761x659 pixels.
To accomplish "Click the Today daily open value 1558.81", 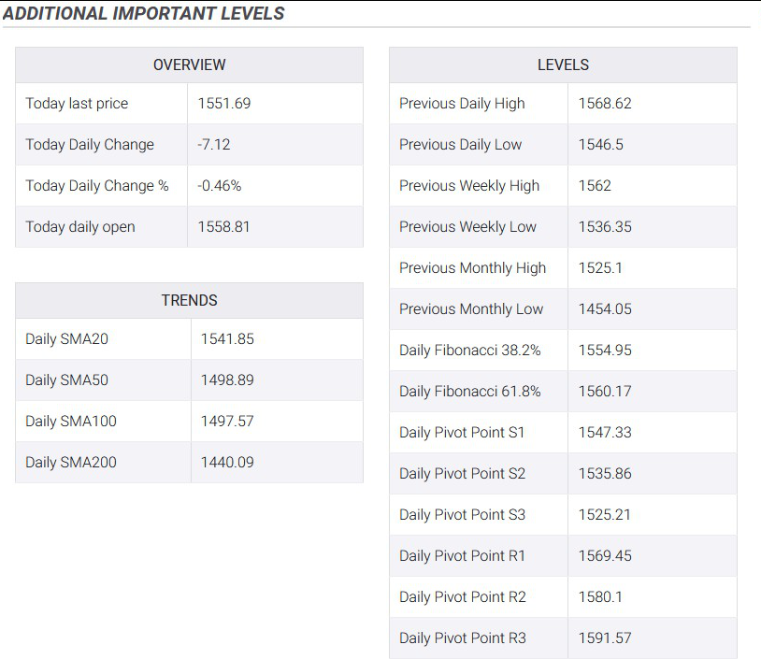I will tap(223, 226).
